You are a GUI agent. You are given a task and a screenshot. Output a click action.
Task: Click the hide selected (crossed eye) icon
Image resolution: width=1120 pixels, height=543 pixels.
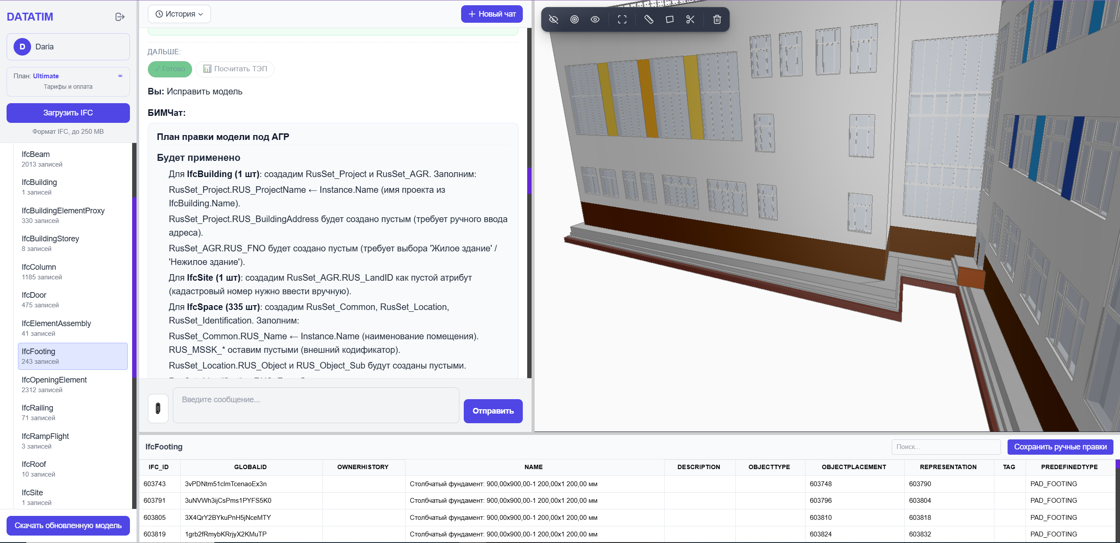pos(553,19)
